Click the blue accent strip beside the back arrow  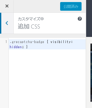click(x=1, y=23)
